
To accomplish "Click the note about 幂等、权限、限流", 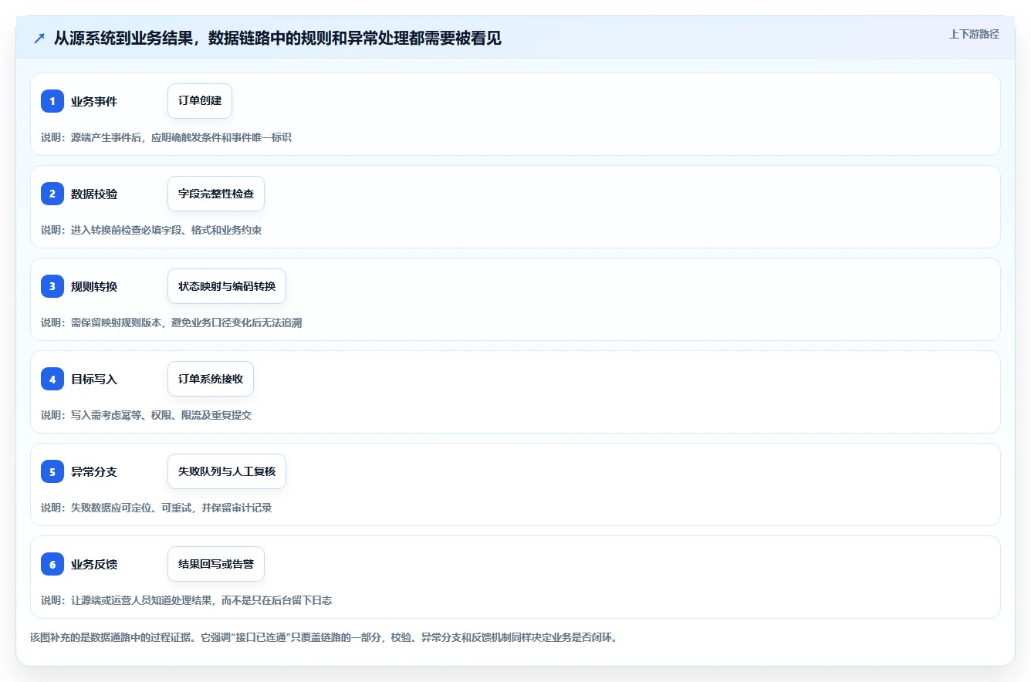I will coord(146,415).
